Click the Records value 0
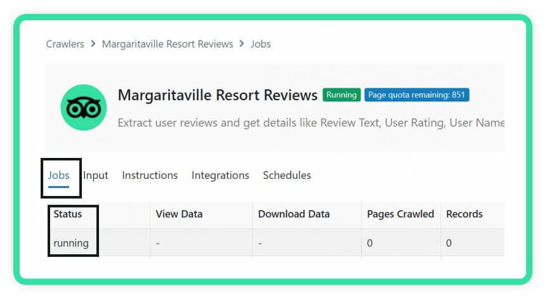Image resolution: width=552 pixels, height=300 pixels. (449, 243)
